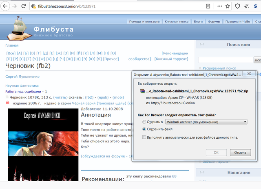Click the search button next to the search field
Image resolution: width=261 pixels, height=189 pixels.
(257, 60)
